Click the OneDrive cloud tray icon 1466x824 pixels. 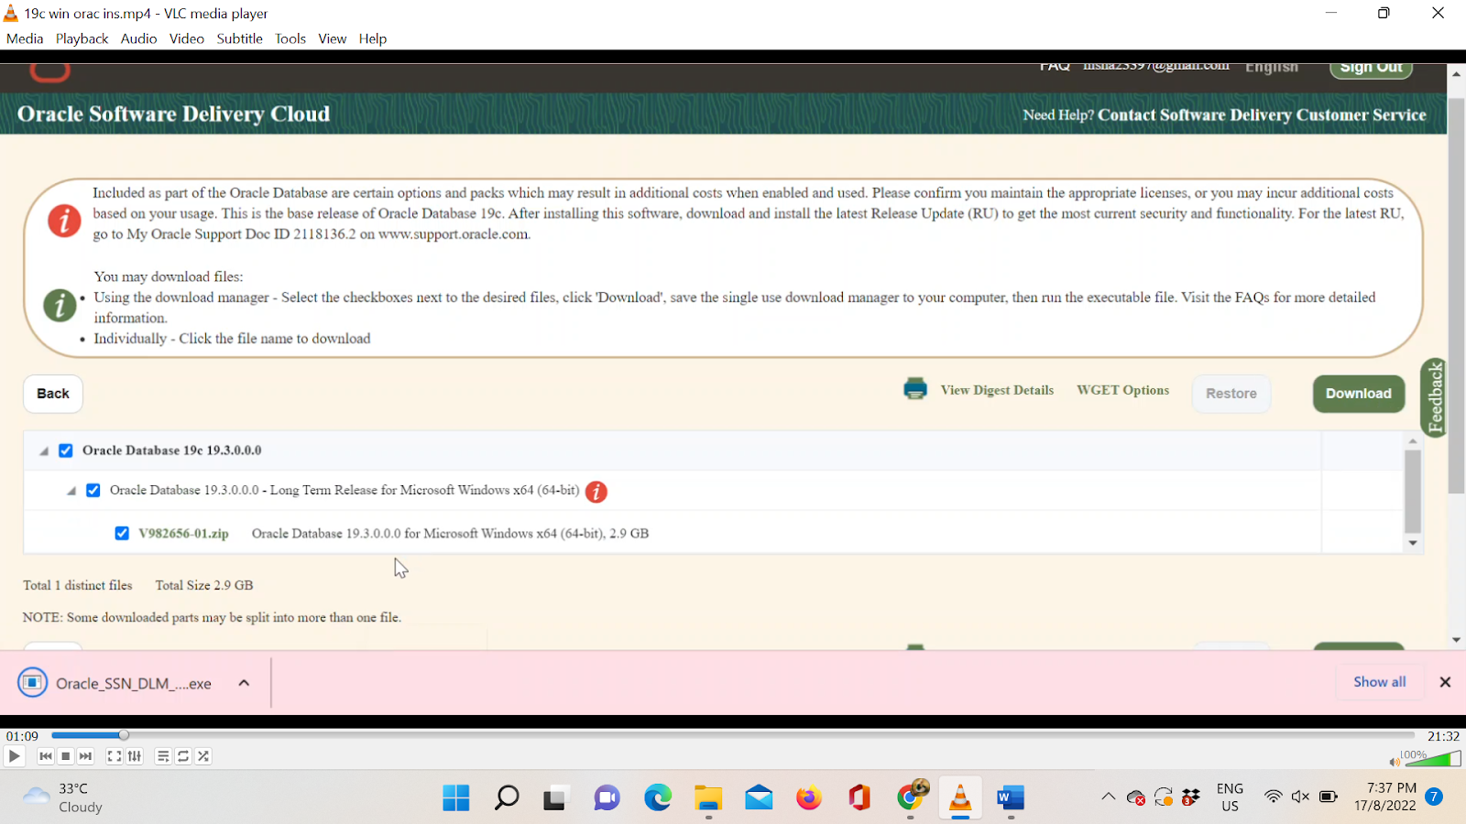tap(1136, 797)
